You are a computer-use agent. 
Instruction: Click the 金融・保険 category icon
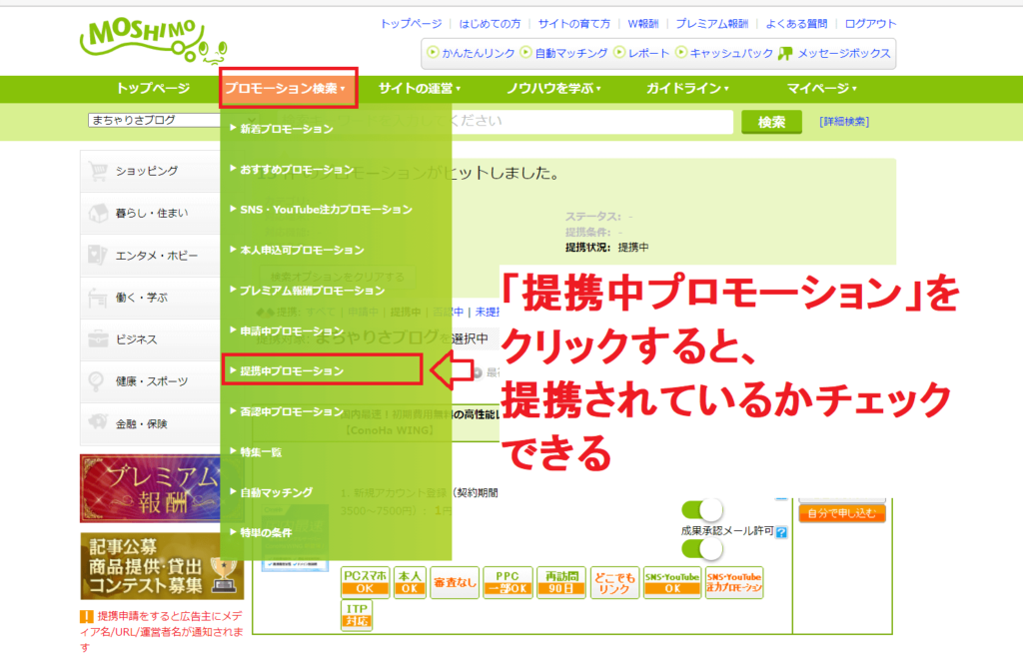pos(98,424)
